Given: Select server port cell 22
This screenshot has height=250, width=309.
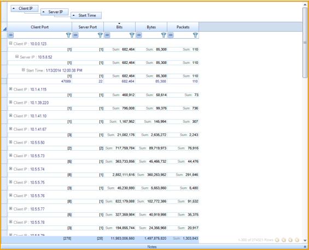Looking at the screenshot, I should pyautogui.click(x=101, y=81).
